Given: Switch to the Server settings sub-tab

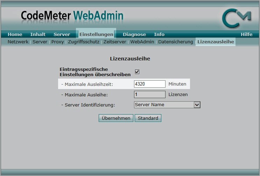Looking at the screenshot, I should (40, 42).
